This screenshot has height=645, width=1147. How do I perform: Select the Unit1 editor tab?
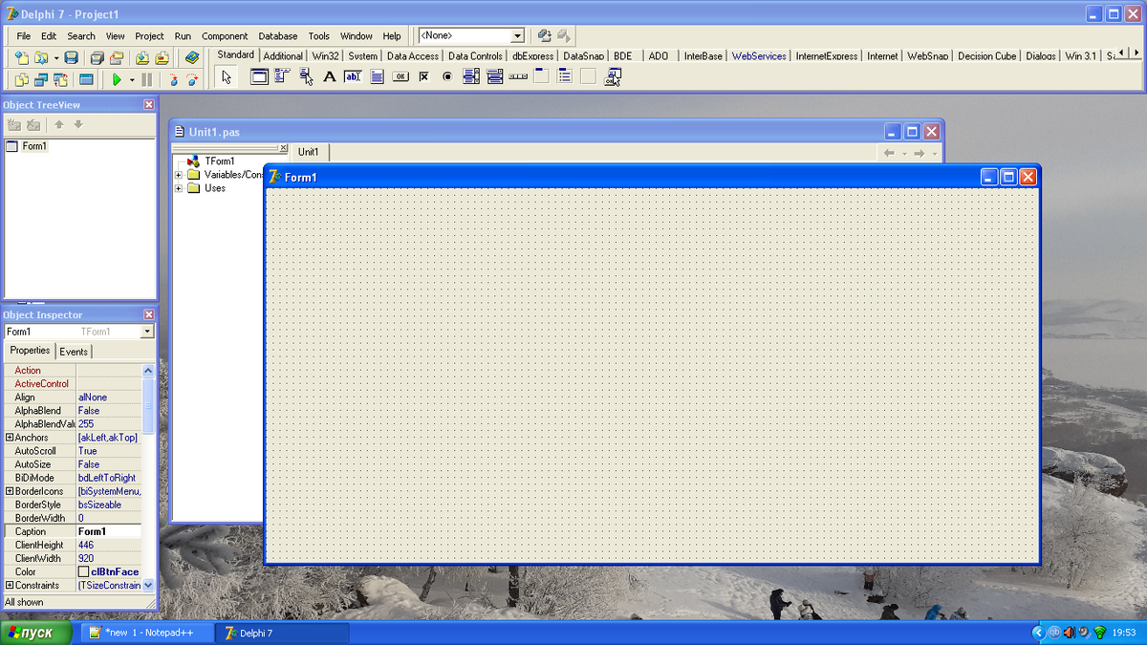[308, 152]
